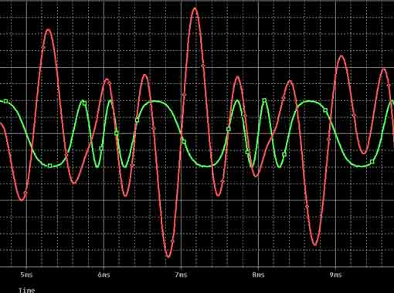Image resolution: width=394 pixels, height=293 pixels.
Task: Select green square marker at far-left edge
Action: point(5,102)
